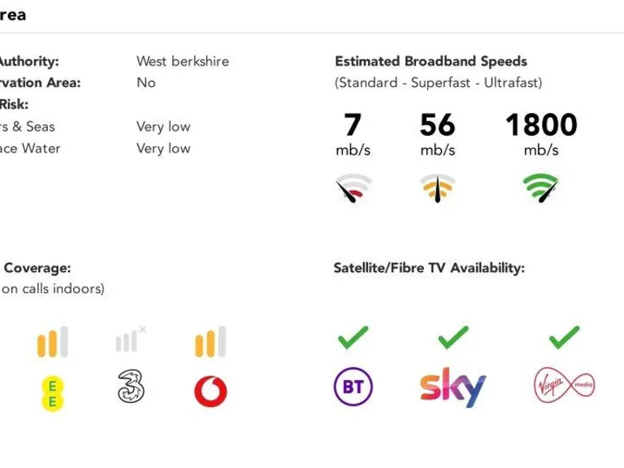
Task: Click the 7 mb/s standard speed value
Action: tap(353, 125)
